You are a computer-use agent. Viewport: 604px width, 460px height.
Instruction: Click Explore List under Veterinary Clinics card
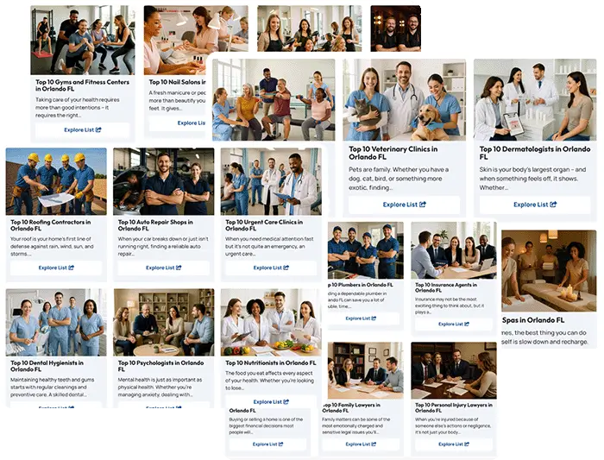click(x=404, y=205)
